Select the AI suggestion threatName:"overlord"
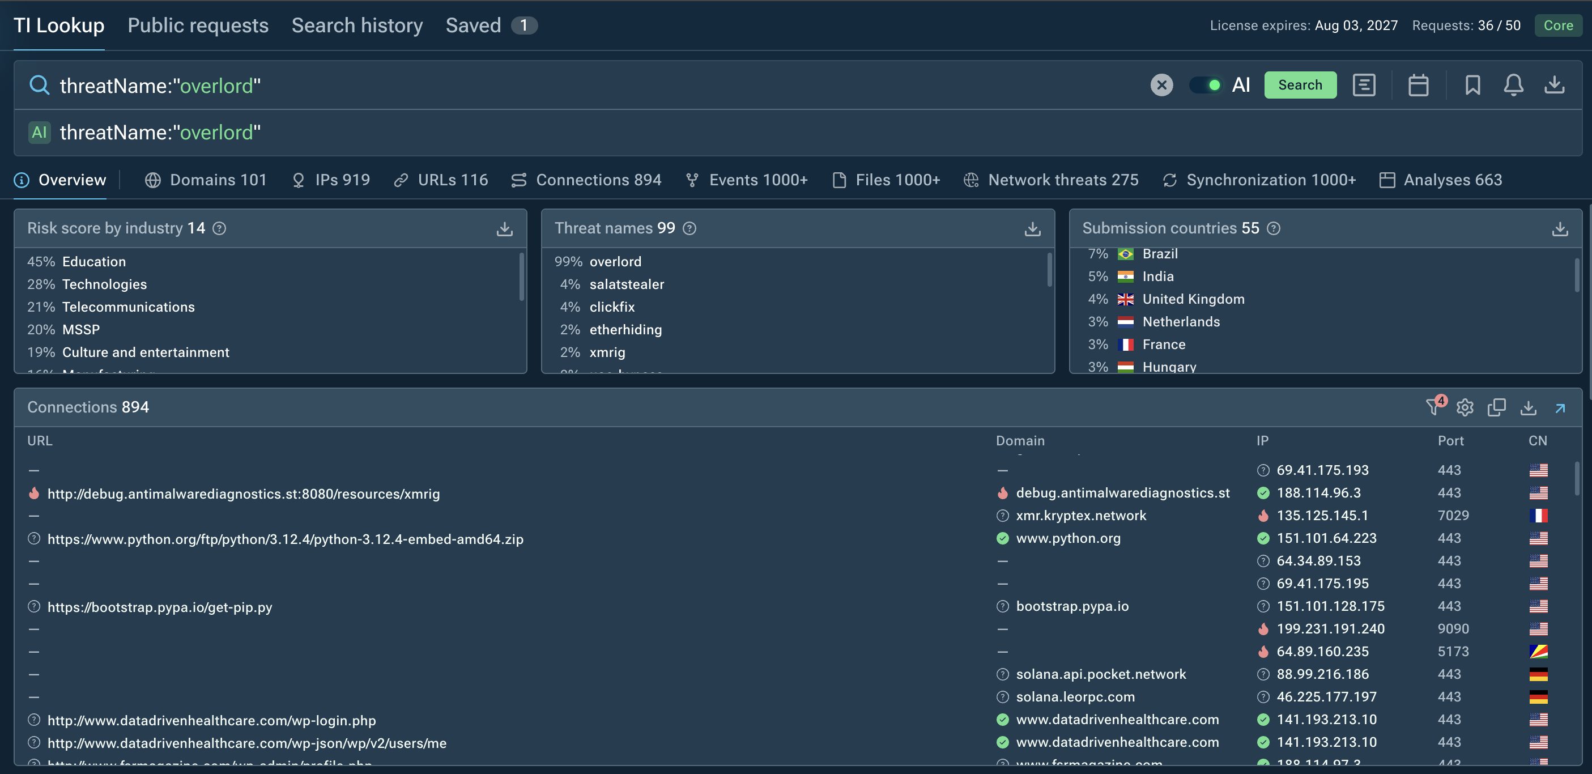This screenshot has width=1592, height=774. [160, 132]
